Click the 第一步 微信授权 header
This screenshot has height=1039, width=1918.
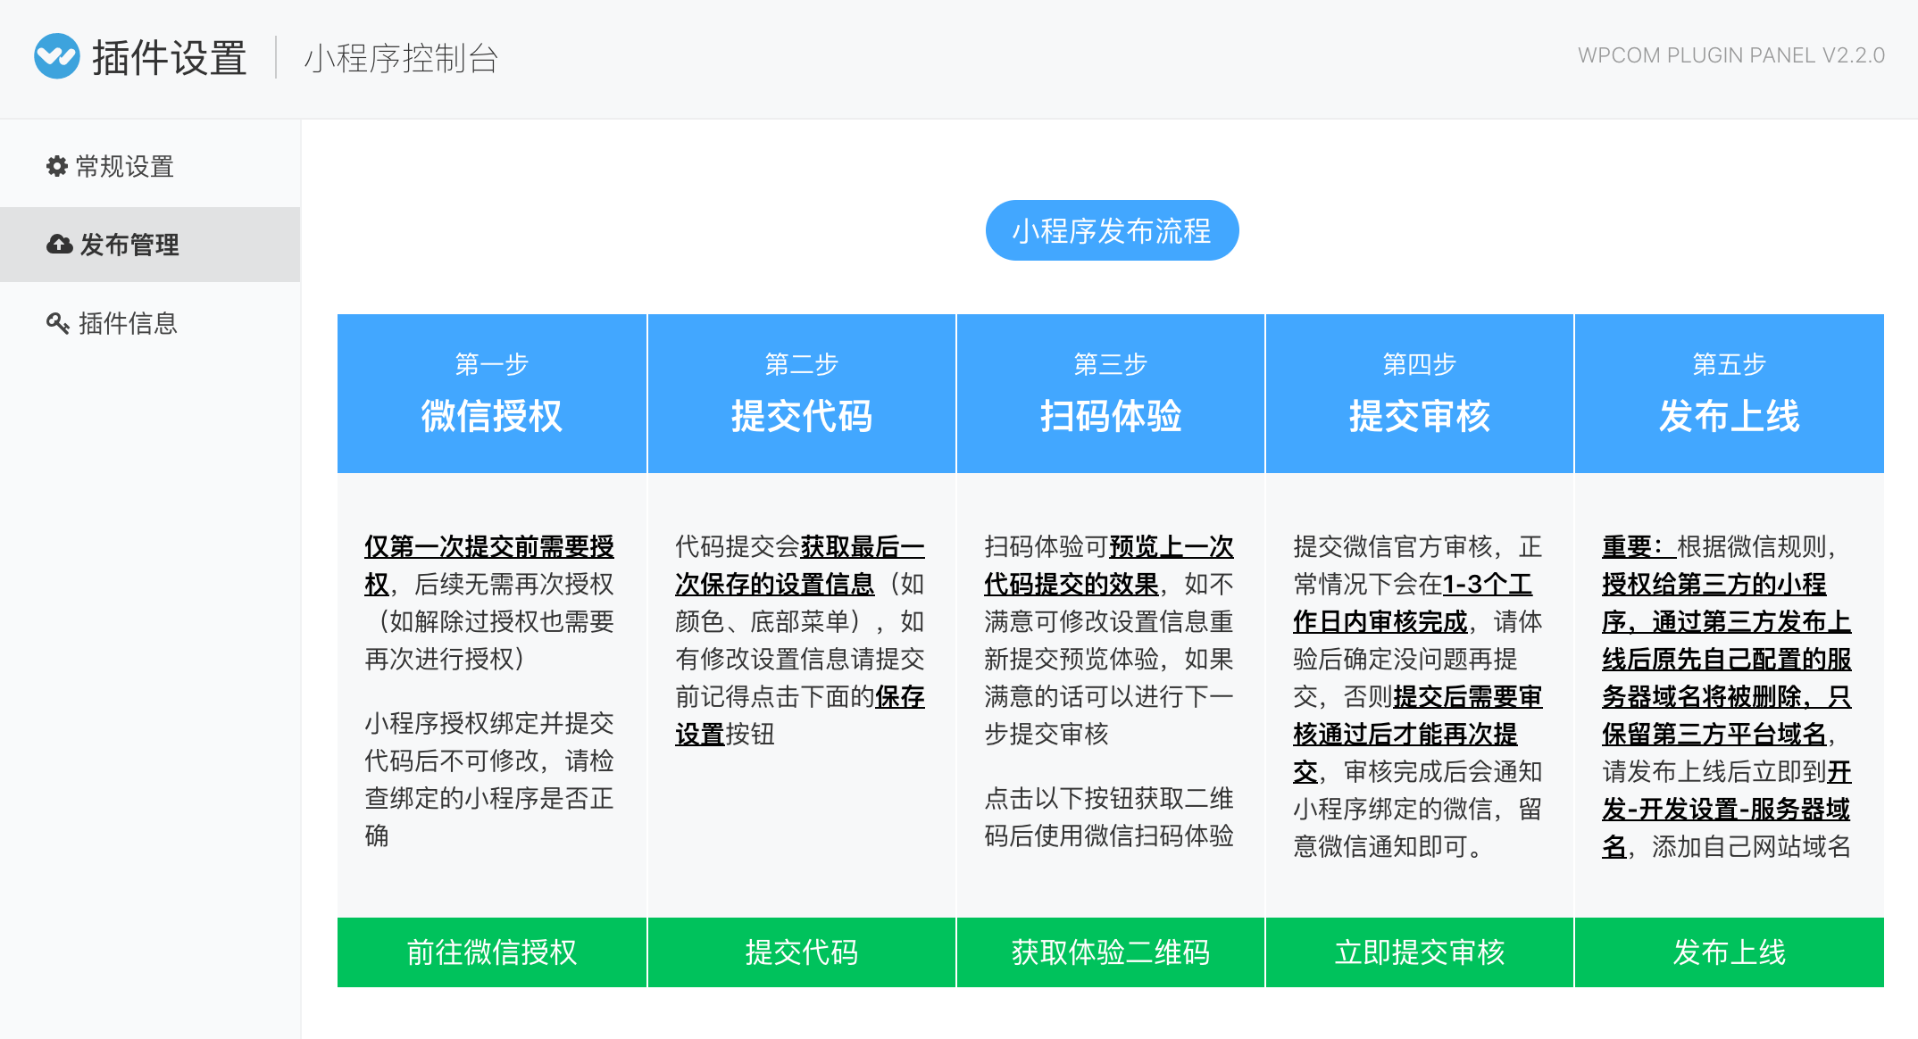coord(492,394)
